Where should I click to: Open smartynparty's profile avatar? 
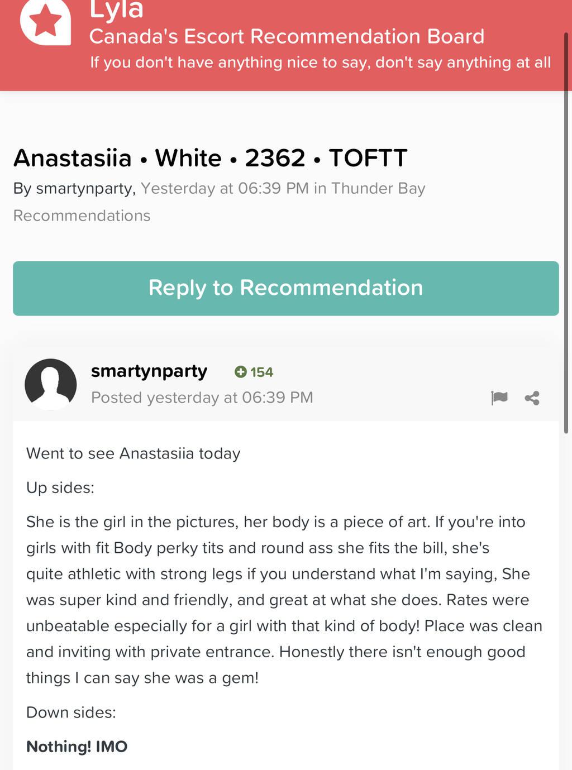[x=51, y=384]
